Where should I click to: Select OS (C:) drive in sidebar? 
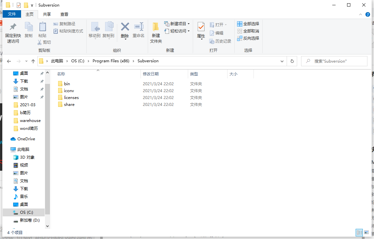[27, 212]
